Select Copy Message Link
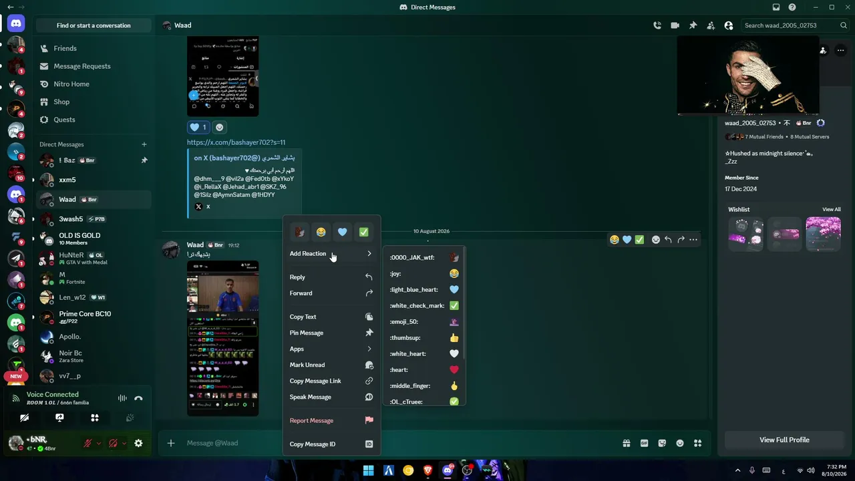This screenshot has width=855, height=481. (x=331, y=381)
